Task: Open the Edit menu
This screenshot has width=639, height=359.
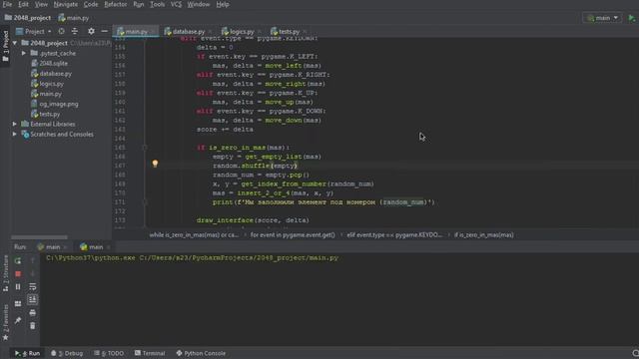Action: (23, 4)
